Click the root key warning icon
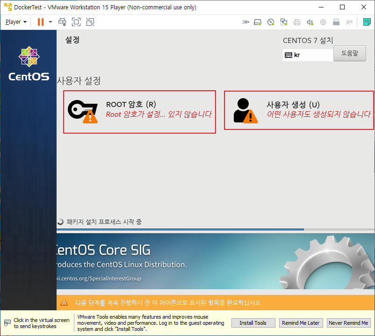This screenshot has height=336, width=375. (x=83, y=112)
